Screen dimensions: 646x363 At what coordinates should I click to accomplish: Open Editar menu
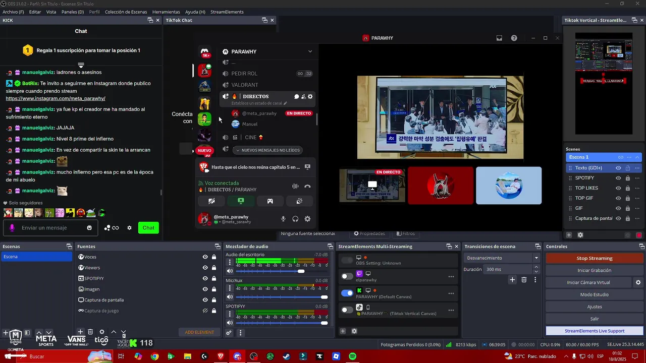pyautogui.click(x=35, y=12)
